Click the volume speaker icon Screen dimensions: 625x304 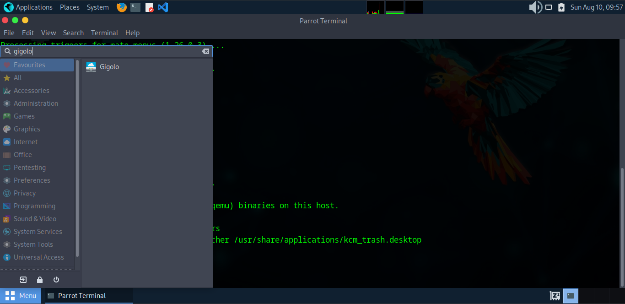pos(535,7)
